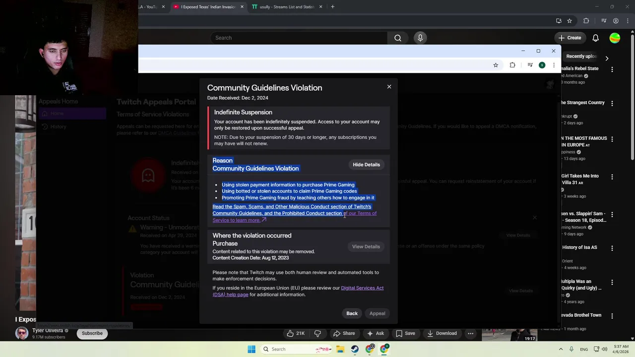This screenshot has height=357, width=635.
Task: Start voice search with the microphone icon
Action: point(420,38)
